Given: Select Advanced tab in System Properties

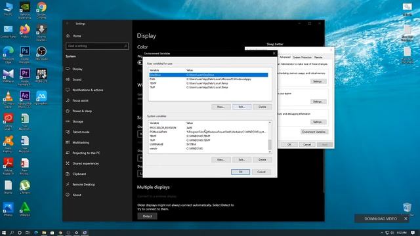Looking at the screenshot, I should (x=285, y=57).
